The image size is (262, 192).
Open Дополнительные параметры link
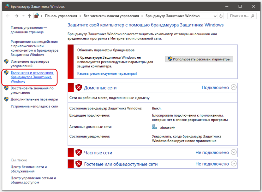coord(34,99)
